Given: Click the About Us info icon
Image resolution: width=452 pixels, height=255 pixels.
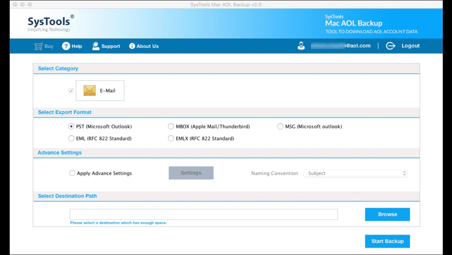Looking at the screenshot, I should pyautogui.click(x=132, y=46).
